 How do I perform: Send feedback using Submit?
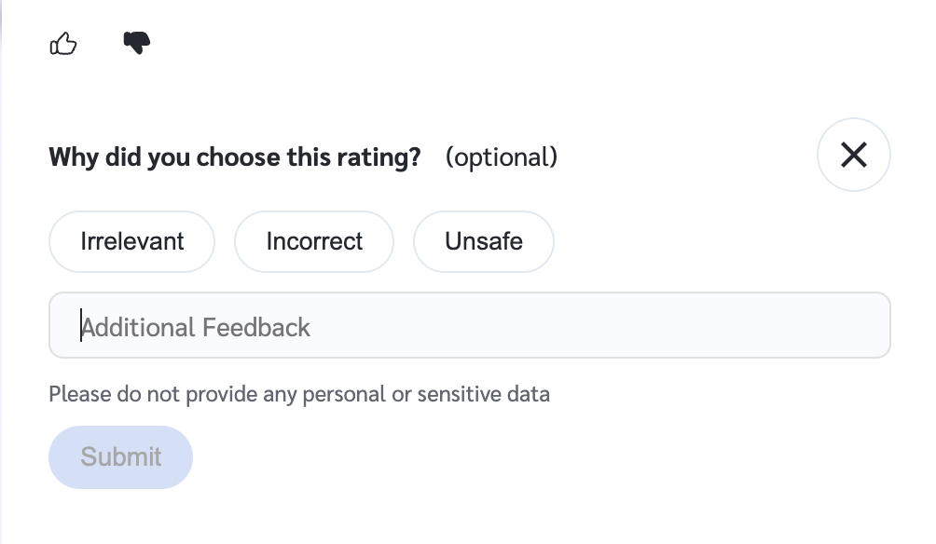(120, 457)
